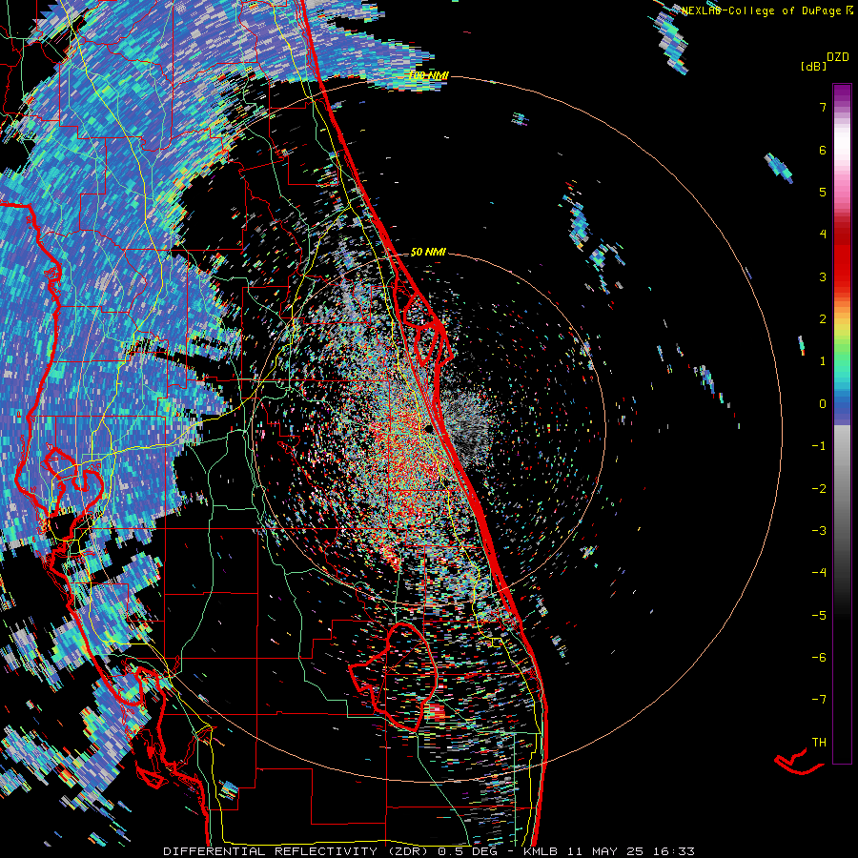Screen dimensions: 858x858
Task: Click the 0 label on color scale
Action: [x=823, y=404]
